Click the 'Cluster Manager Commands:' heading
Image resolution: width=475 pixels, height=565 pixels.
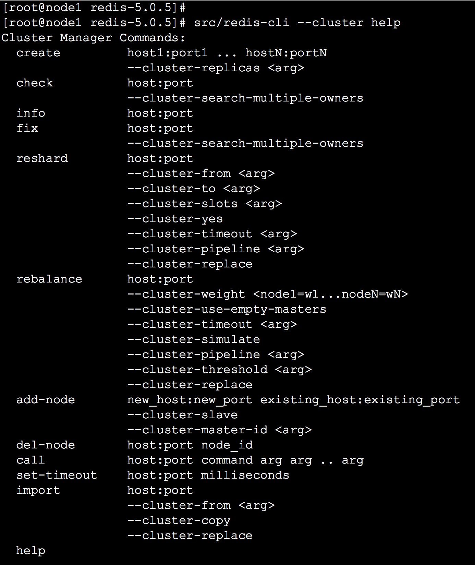(x=93, y=38)
